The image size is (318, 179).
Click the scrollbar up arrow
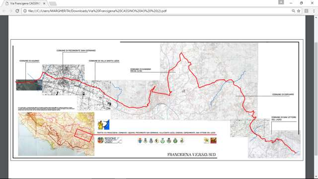(316, 17)
